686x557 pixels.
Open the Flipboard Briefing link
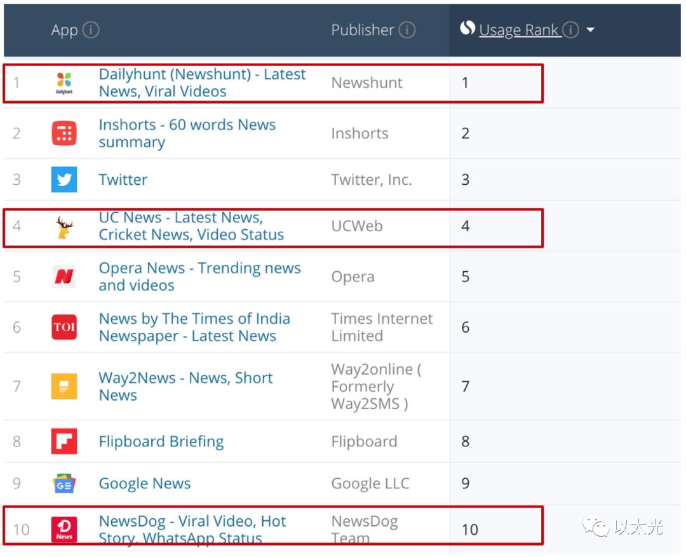click(x=161, y=441)
